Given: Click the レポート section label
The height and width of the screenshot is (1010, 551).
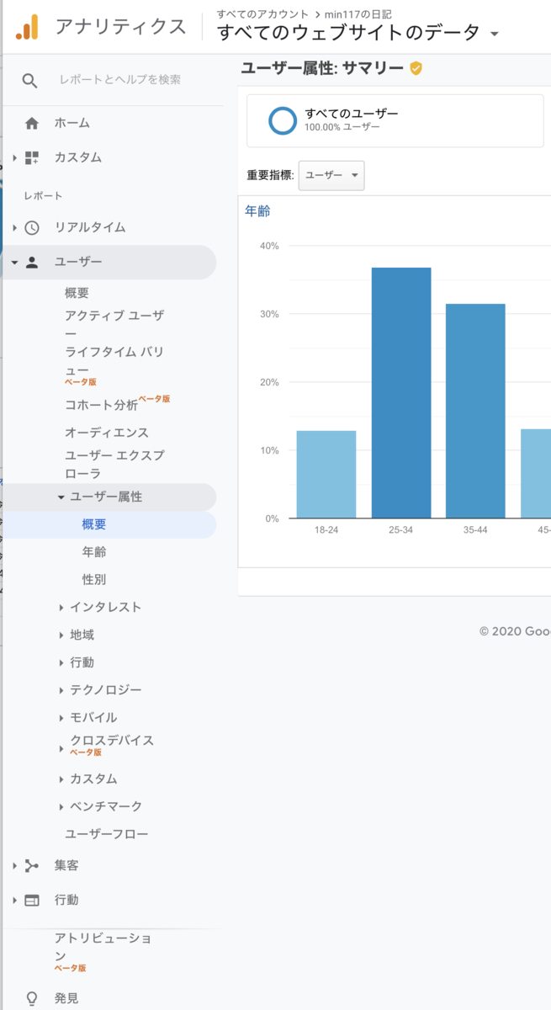Looking at the screenshot, I should (x=43, y=196).
